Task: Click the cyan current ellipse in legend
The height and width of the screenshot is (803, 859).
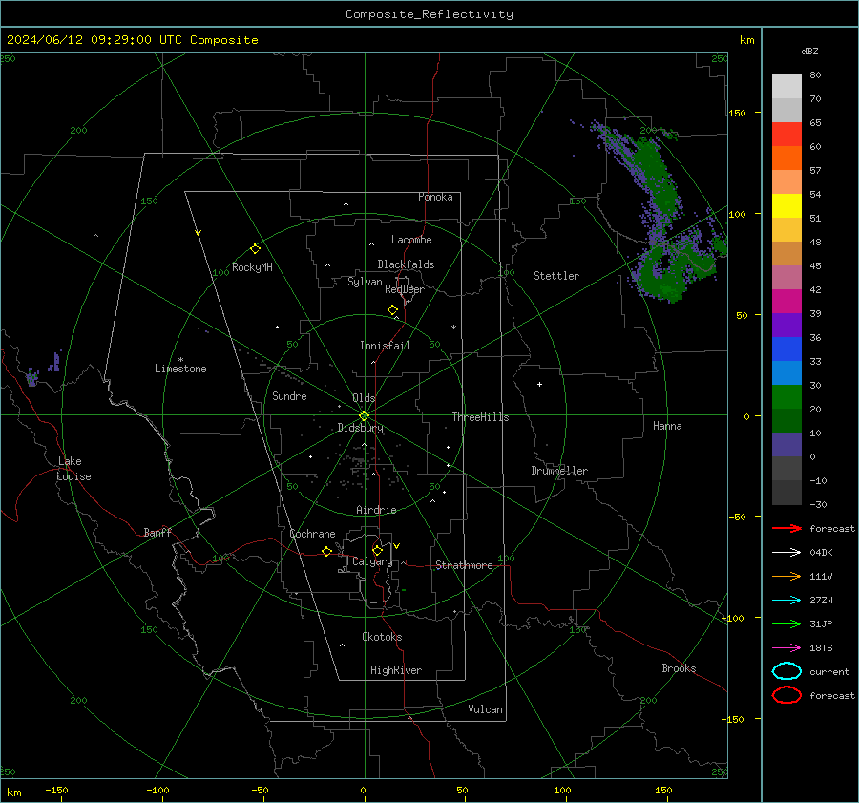Action: (x=786, y=671)
